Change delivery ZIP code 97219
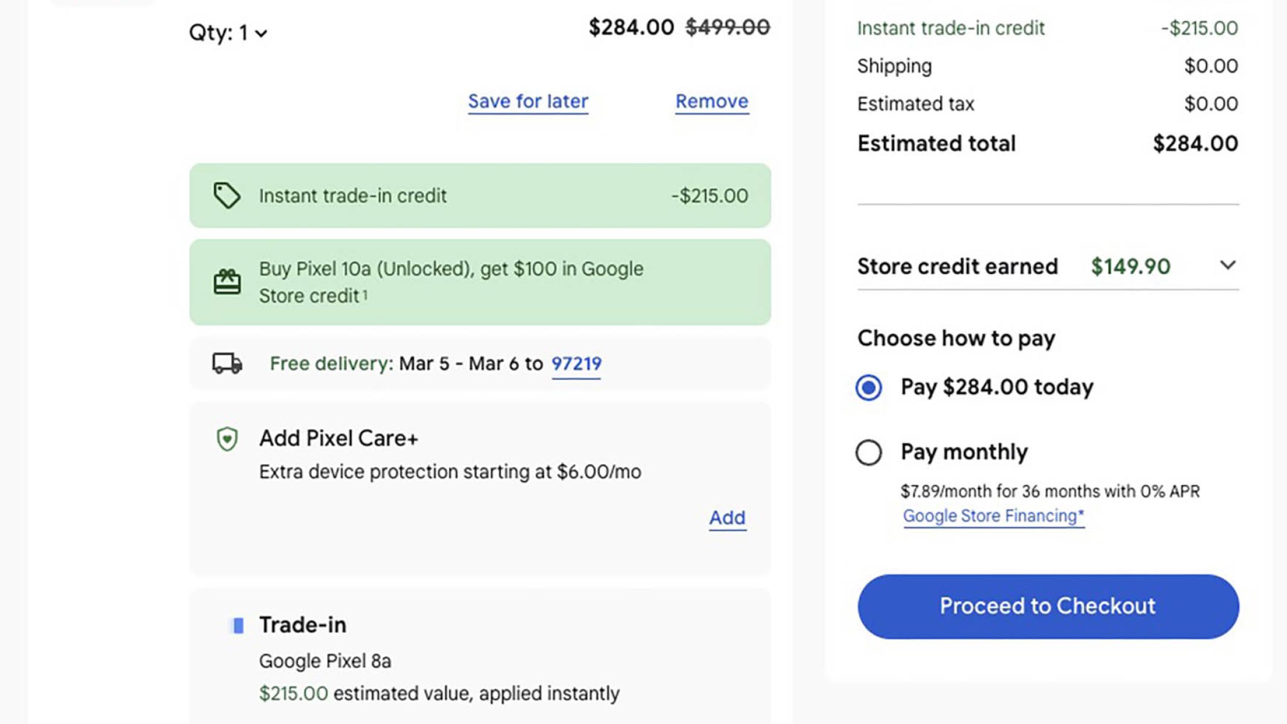Image resolution: width=1287 pixels, height=724 pixels. click(x=576, y=364)
